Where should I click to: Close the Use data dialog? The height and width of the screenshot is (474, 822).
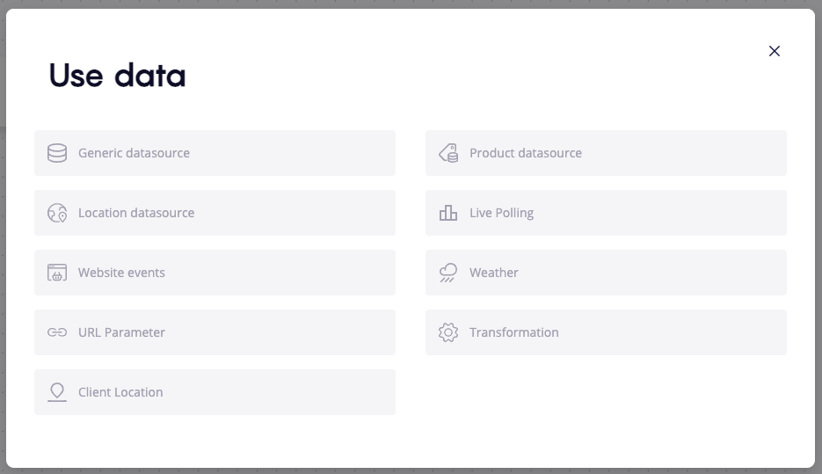(x=775, y=51)
